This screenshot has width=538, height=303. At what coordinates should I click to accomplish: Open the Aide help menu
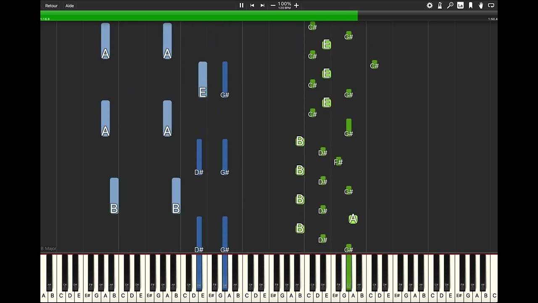[70, 5]
